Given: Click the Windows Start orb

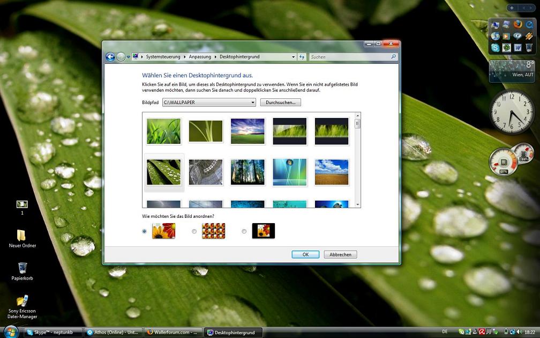Looking at the screenshot, I should (x=11, y=331).
